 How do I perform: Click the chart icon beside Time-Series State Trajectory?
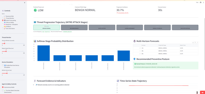118,81
